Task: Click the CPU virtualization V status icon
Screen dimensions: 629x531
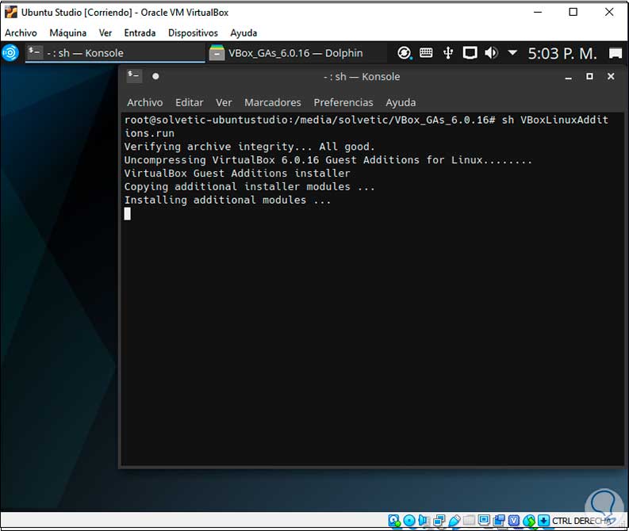Action: click(x=514, y=521)
